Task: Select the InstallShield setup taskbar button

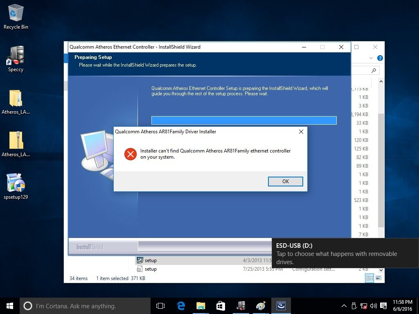Action: pos(281,306)
